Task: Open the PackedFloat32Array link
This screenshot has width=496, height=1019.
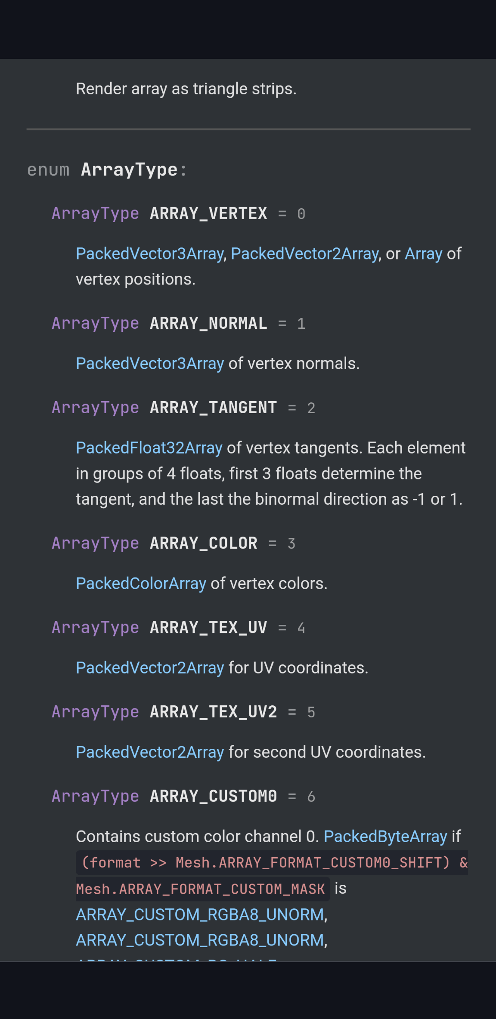Action: pyautogui.click(x=149, y=448)
